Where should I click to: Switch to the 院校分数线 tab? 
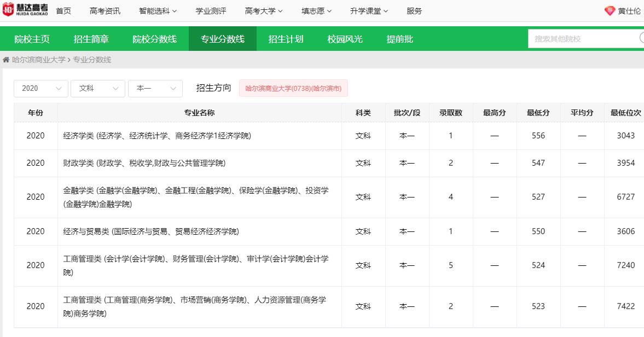[x=154, y=39]
